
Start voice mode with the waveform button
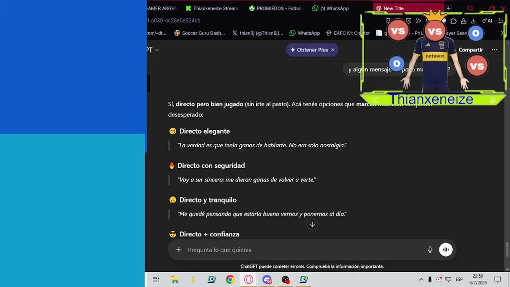(446, 250)
